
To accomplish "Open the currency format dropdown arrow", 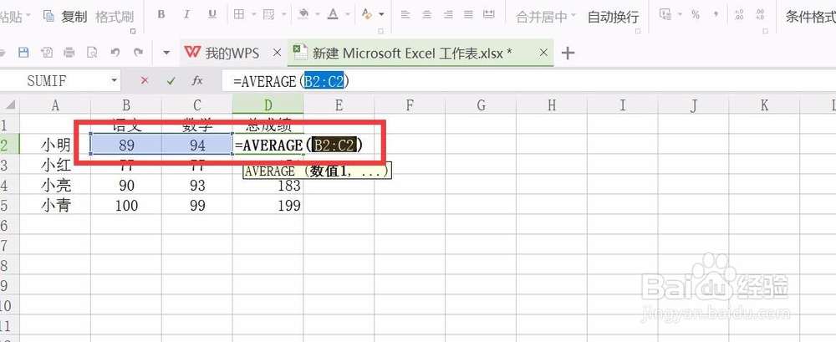I will tap(680, 15).
